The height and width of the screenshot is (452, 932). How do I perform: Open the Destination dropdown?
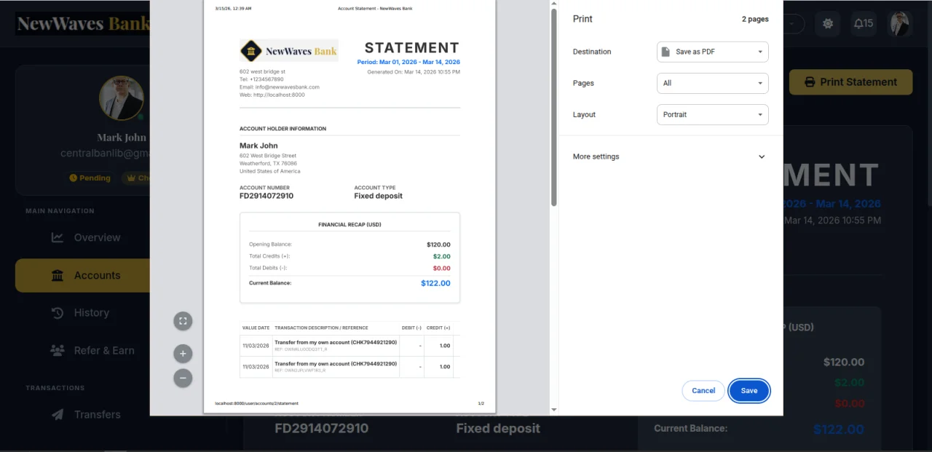pyautogui.click(x=713, y=52)
